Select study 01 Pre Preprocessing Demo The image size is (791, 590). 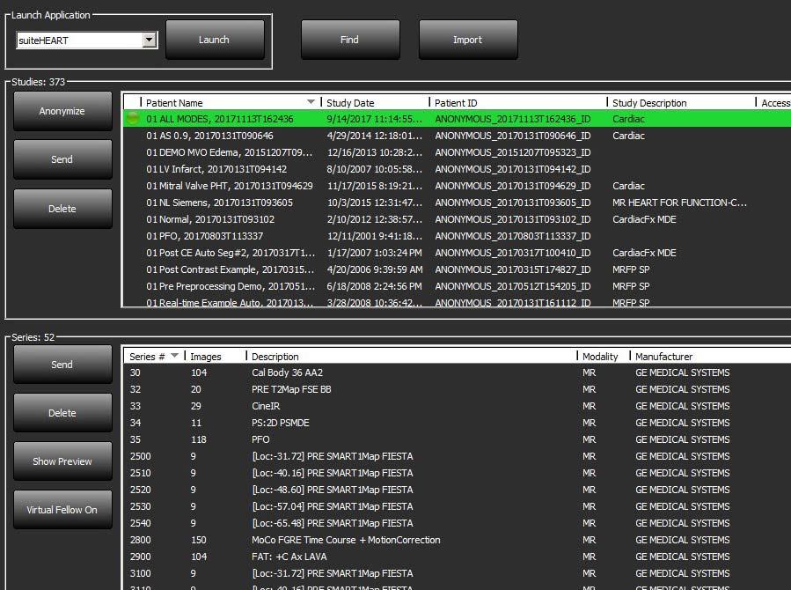coord(457,286)
